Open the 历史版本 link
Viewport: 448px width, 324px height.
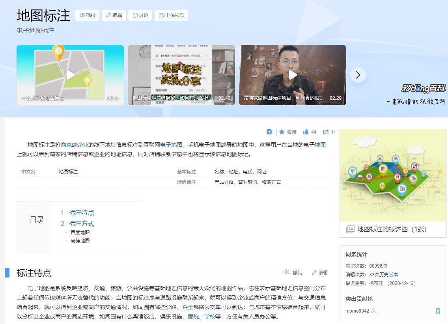388,274
